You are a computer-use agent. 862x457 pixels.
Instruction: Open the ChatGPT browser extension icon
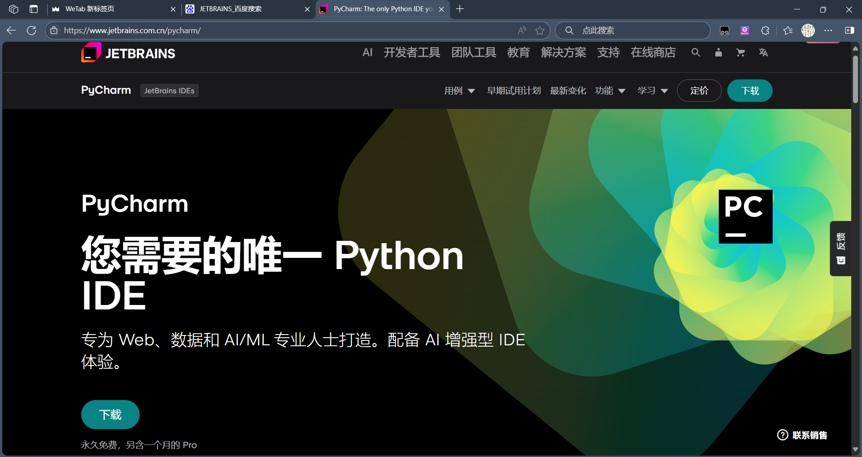(744, 30)
